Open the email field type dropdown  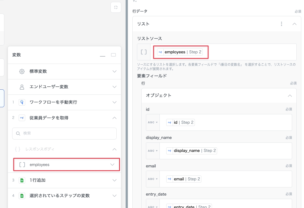click(153, 179)
